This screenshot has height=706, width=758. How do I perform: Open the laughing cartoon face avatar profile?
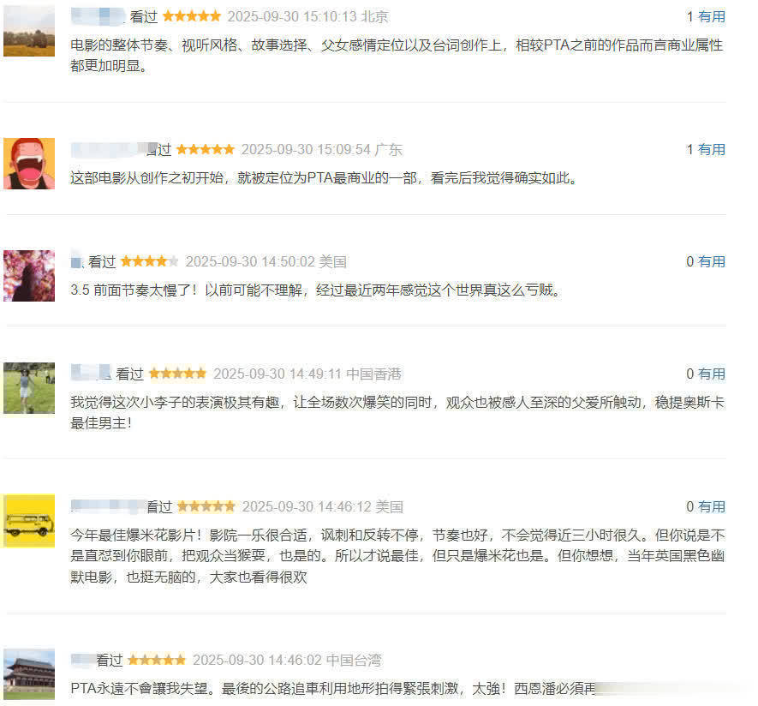(x=29, y=164)
